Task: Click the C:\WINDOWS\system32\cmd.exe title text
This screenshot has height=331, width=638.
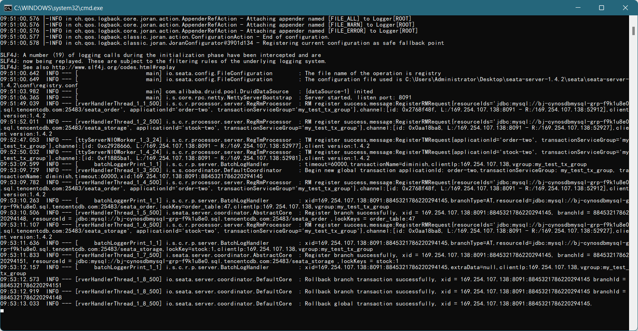Action: [58, 8]
